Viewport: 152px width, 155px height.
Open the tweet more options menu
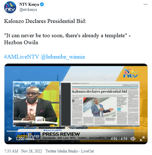(145, 4)
